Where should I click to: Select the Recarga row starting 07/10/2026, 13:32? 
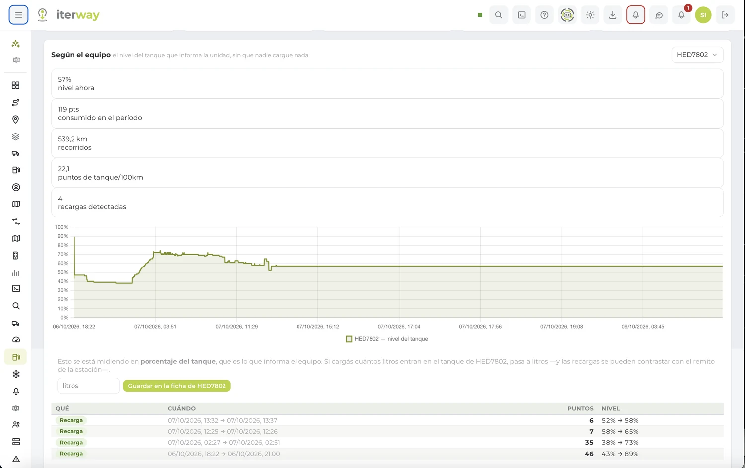point(387,420)
